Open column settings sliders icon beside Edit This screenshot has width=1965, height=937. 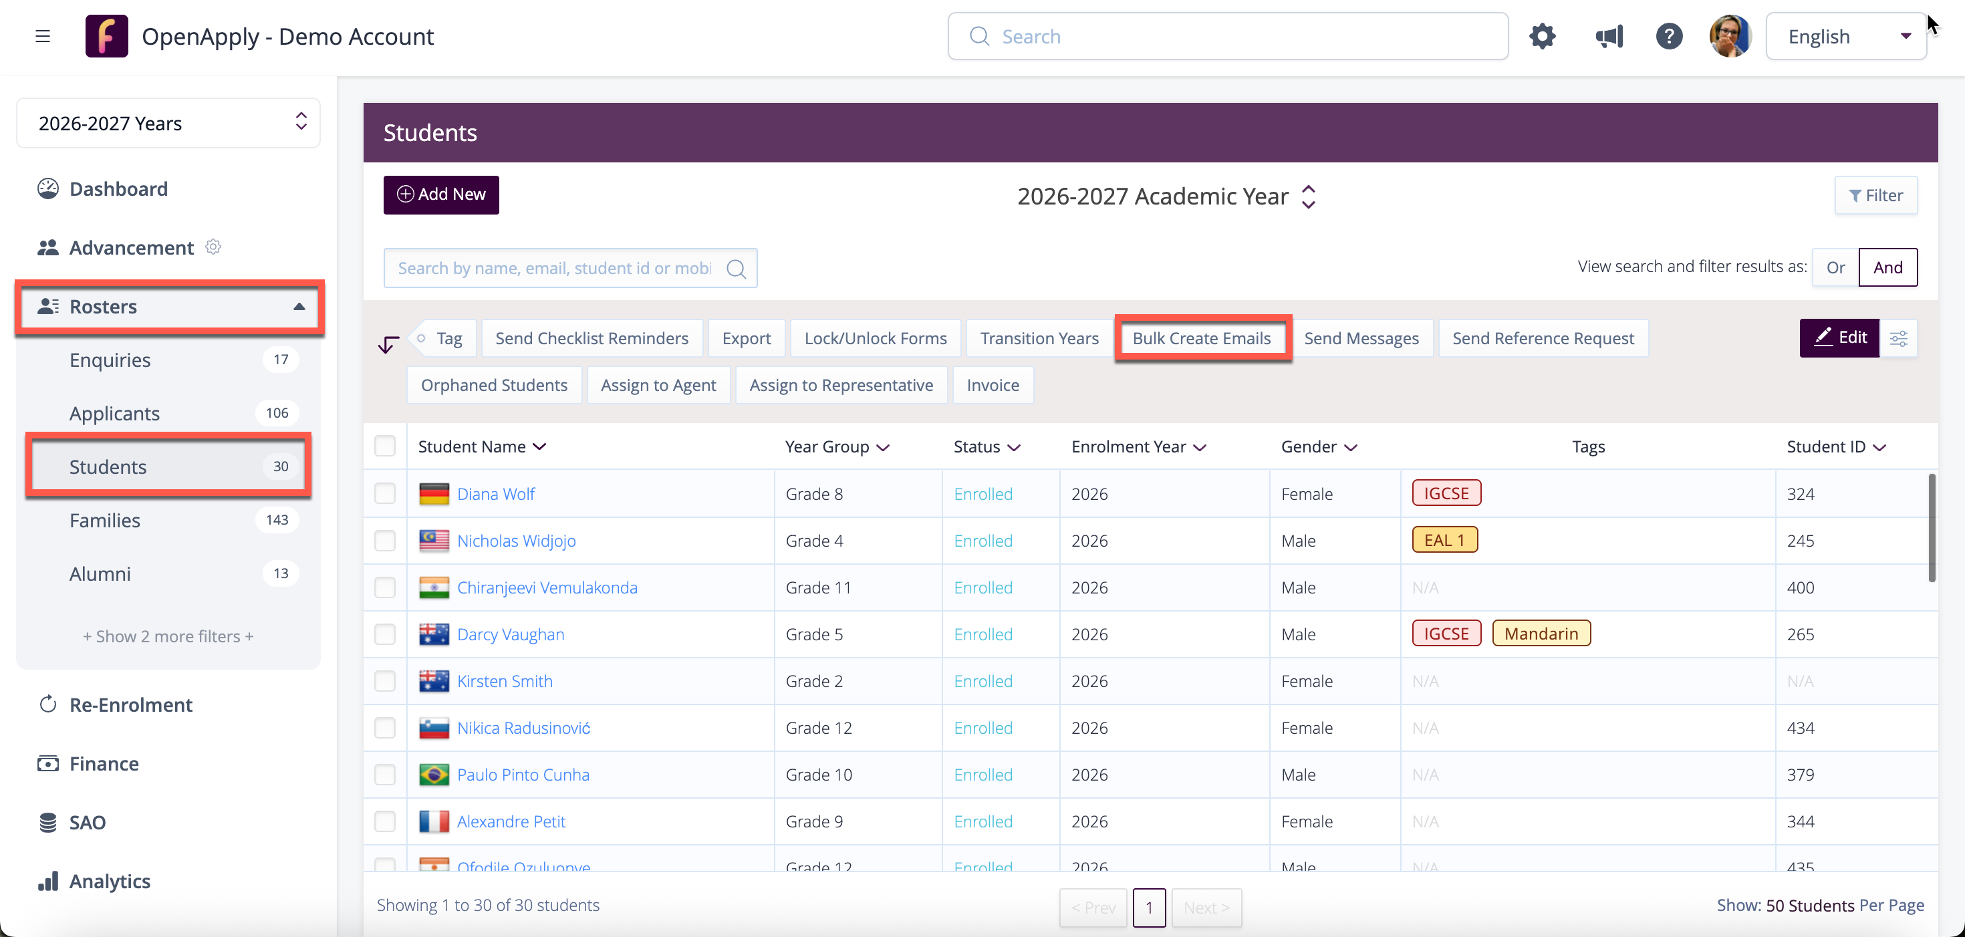(x=1898, y=338)
